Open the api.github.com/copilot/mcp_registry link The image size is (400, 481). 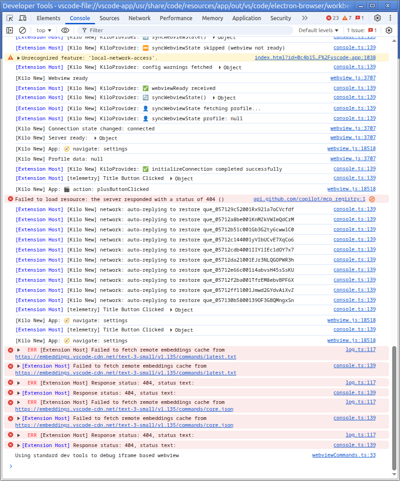click(x=309, y=199)
